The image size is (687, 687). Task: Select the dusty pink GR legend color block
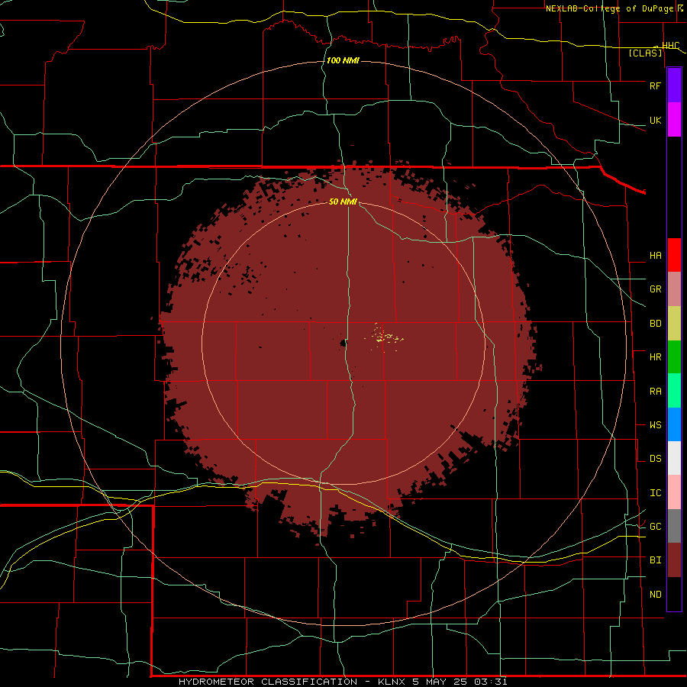(x=674, y=289)
